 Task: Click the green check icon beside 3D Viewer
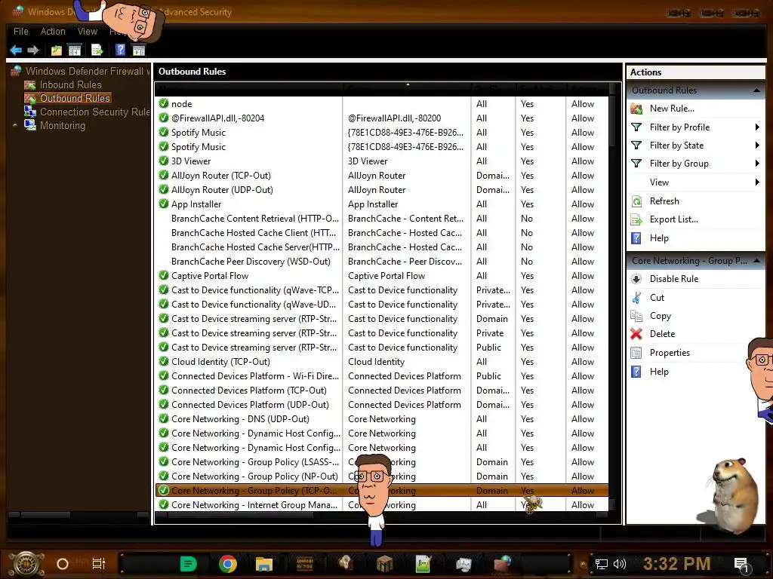pyautogui.click(x=164, y=161)
